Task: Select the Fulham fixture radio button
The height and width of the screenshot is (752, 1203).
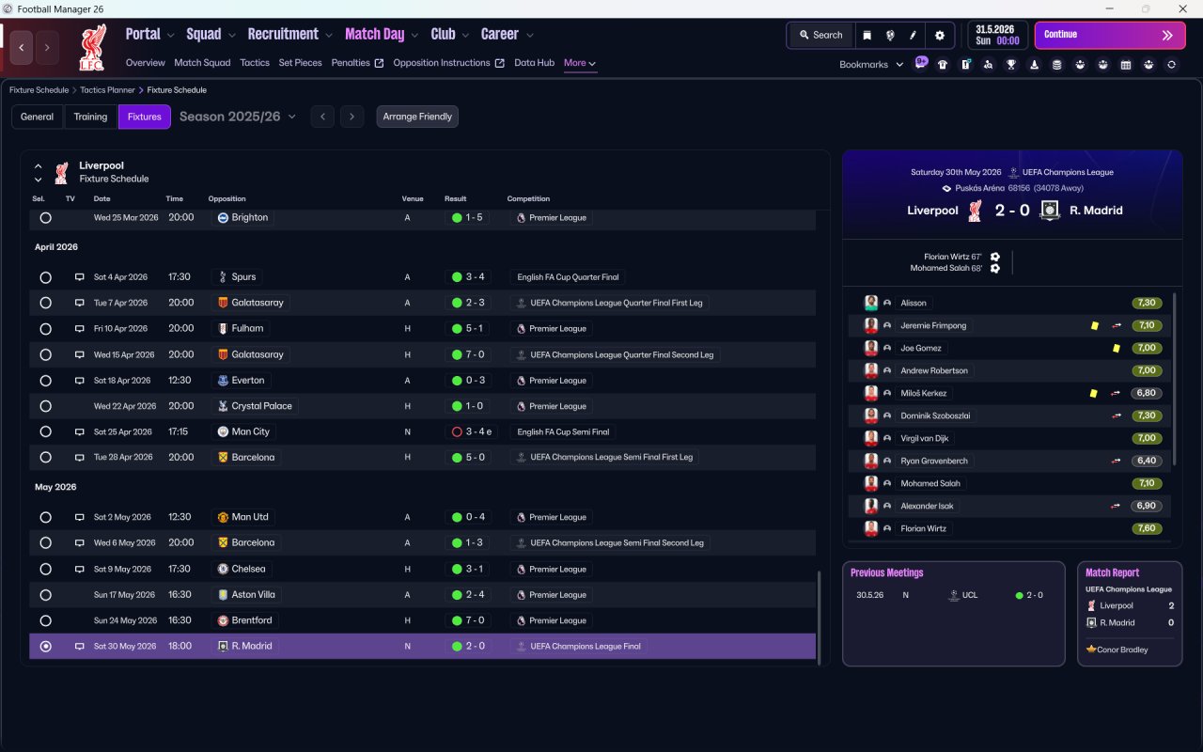Action: coord(45,329)
